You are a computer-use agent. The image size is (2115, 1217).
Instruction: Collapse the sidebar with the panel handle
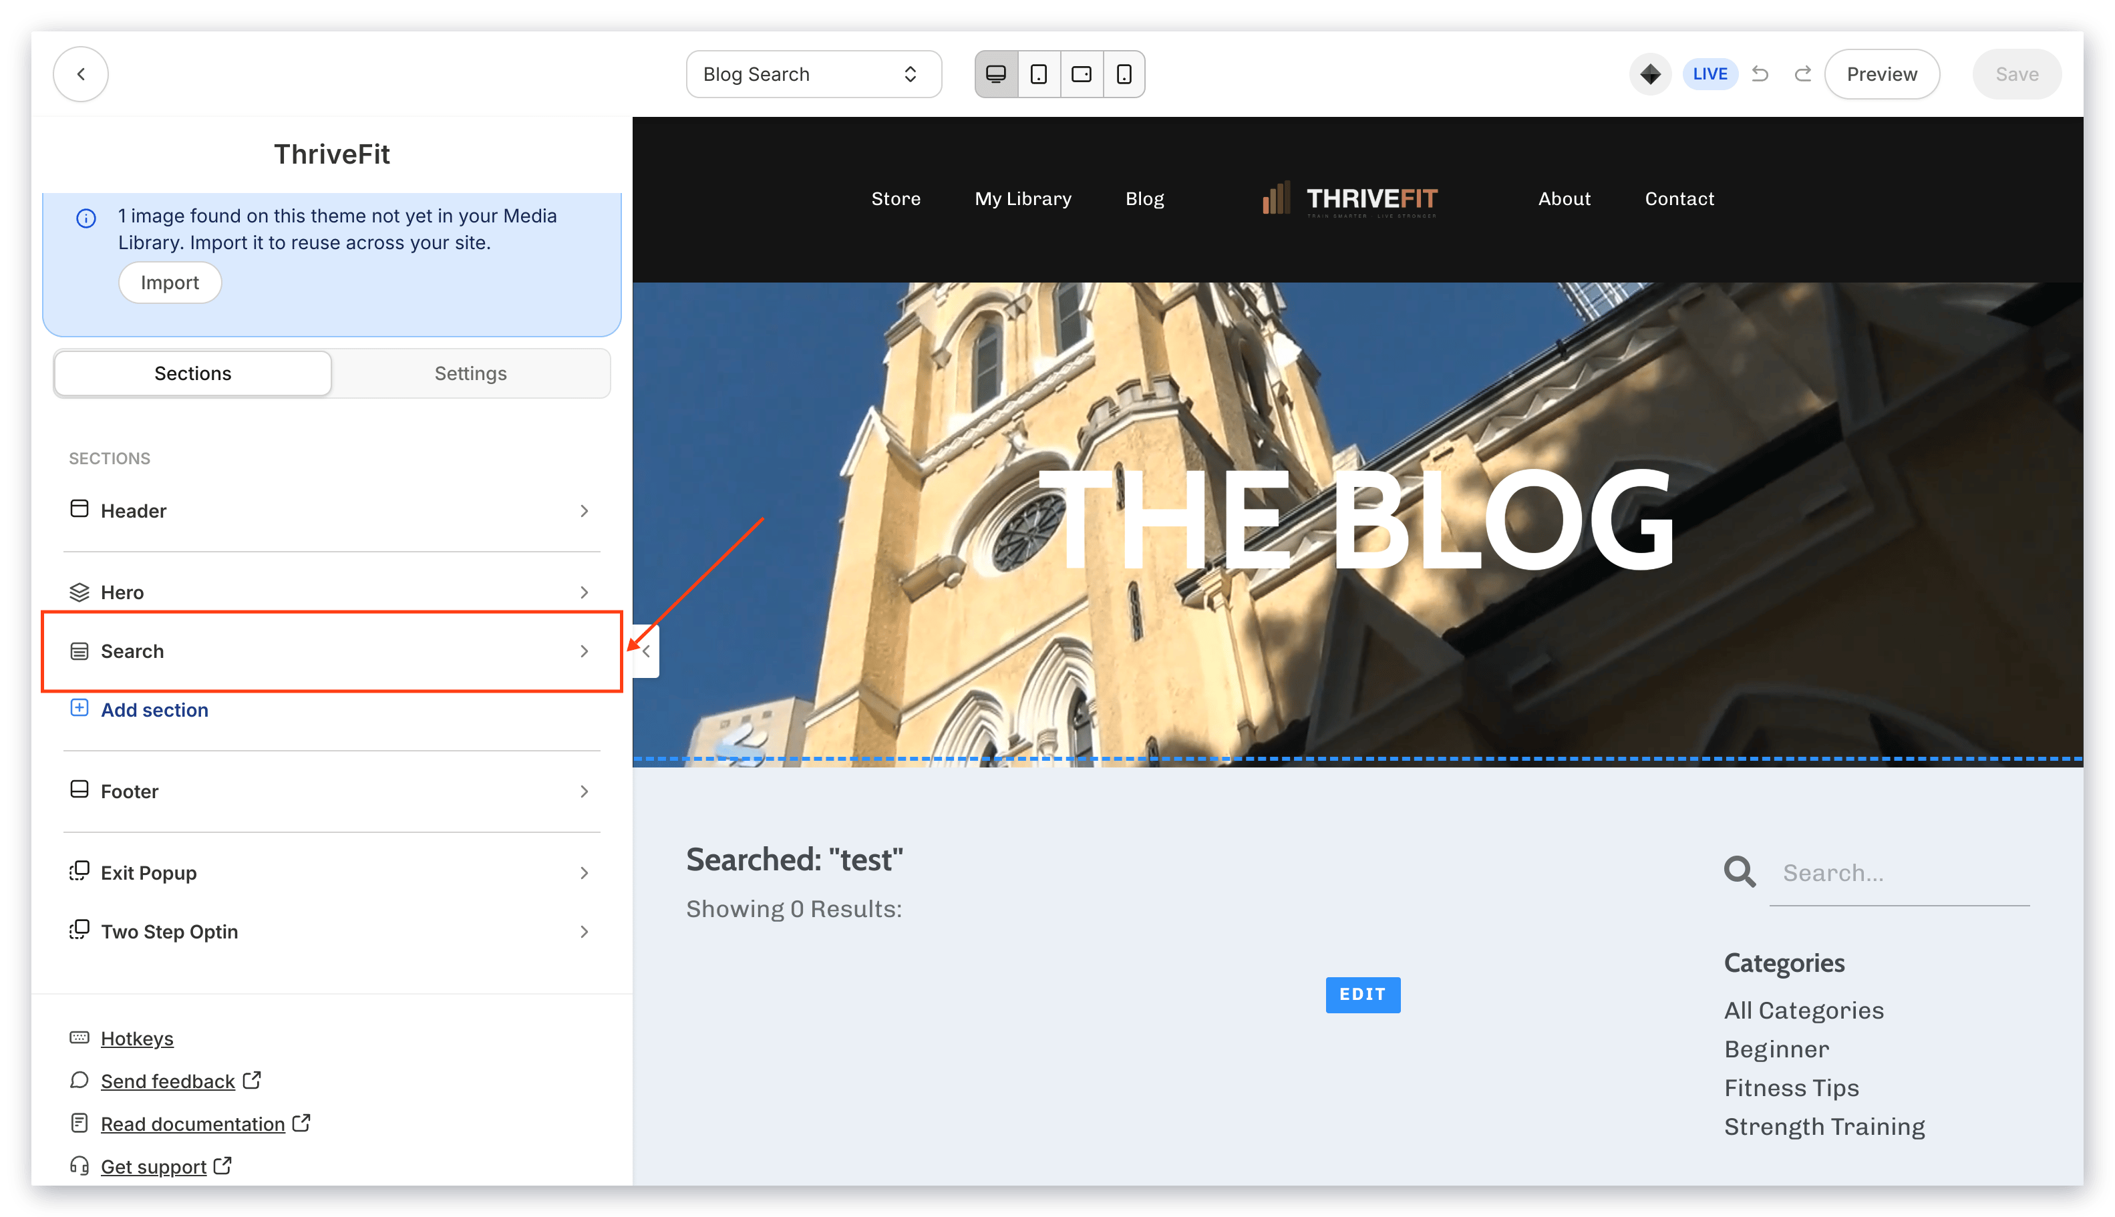click(x=645, y=651)
